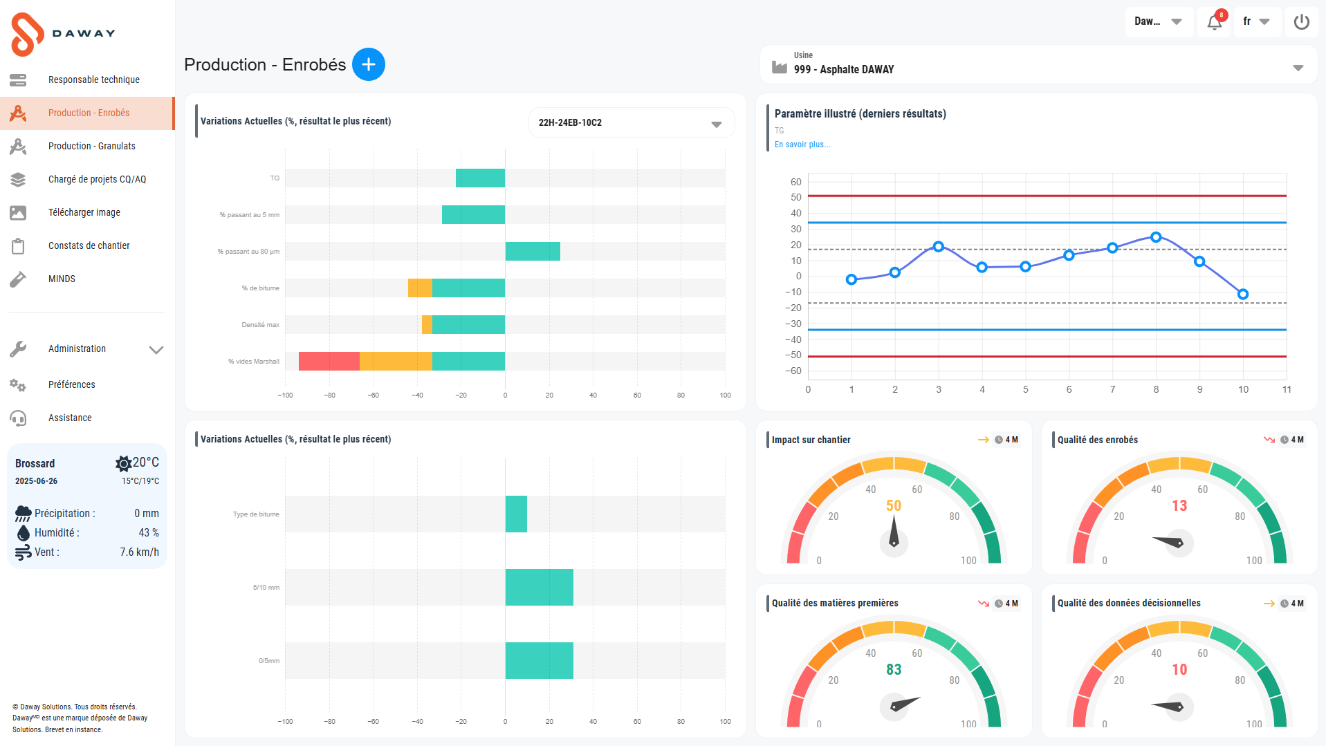Image resolution: width=1326 pixels, height=746 pixels.
Task: Click the 4 M clock badge on Impact sur chantier
Action: [1006, 440]
